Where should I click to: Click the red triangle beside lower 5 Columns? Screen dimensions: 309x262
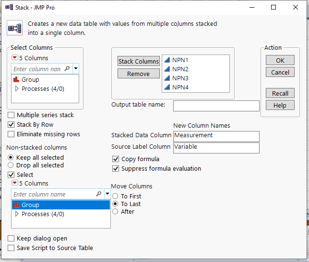(x=15, y=183)
